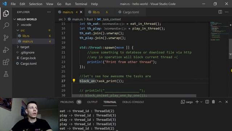Image resolution: width=232 pixels, height=131 pixels.
Task: Add a new terminal with plus icon
Action: tap(197, 102)
